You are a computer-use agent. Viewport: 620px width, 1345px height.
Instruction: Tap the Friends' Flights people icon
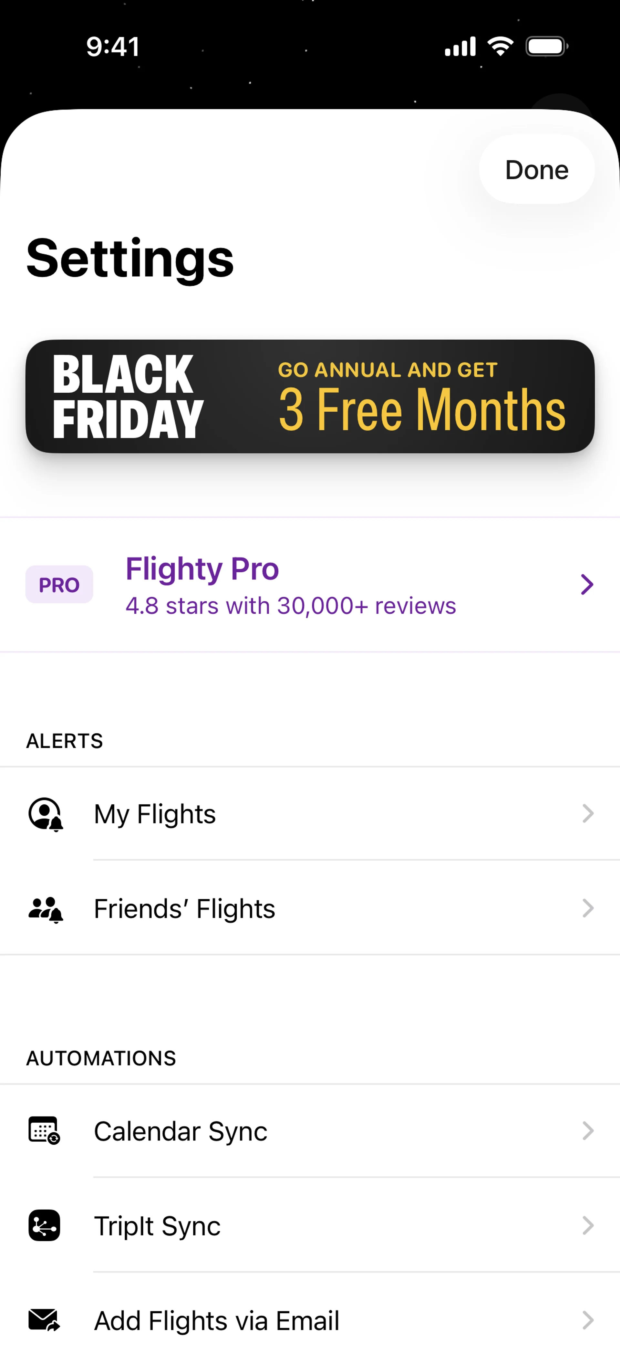pyautogui.click(x=46, y=908)
